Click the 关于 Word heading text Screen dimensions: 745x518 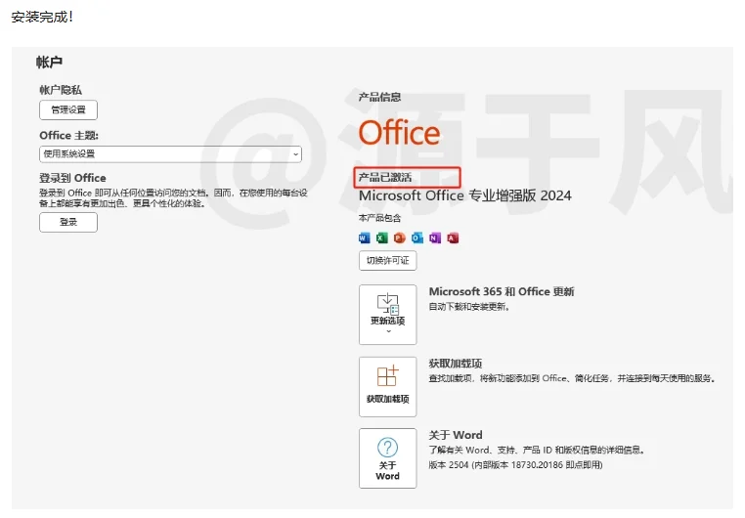(x=456, y=435)
